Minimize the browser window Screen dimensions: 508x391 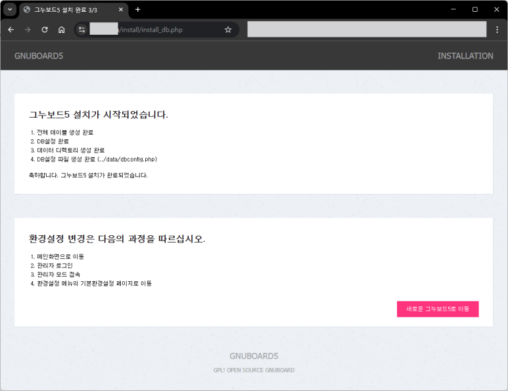point(453,9)
